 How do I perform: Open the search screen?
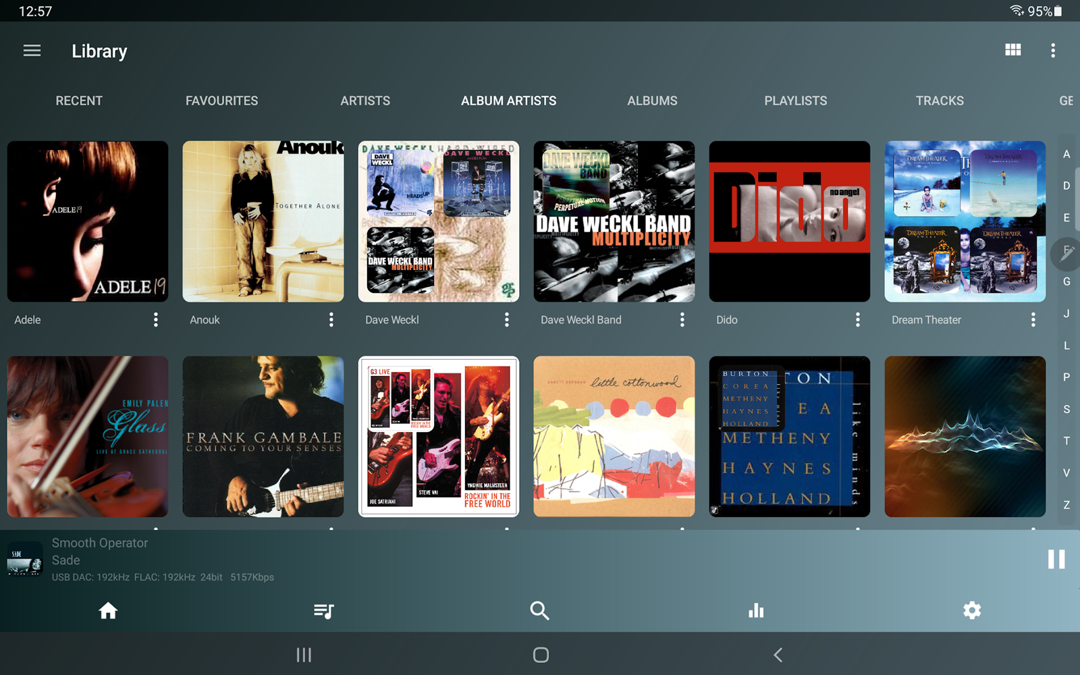pyautogui.click(x=540, y=611)
